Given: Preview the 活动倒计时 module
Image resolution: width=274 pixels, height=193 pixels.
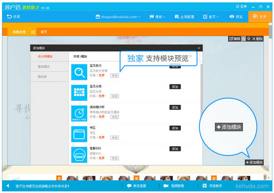Looking at the screenshot, I should coord(115,117).
